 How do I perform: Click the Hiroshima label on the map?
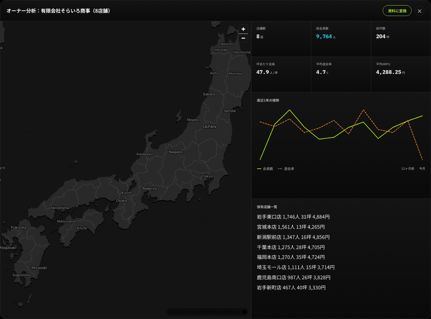[60, 208]
